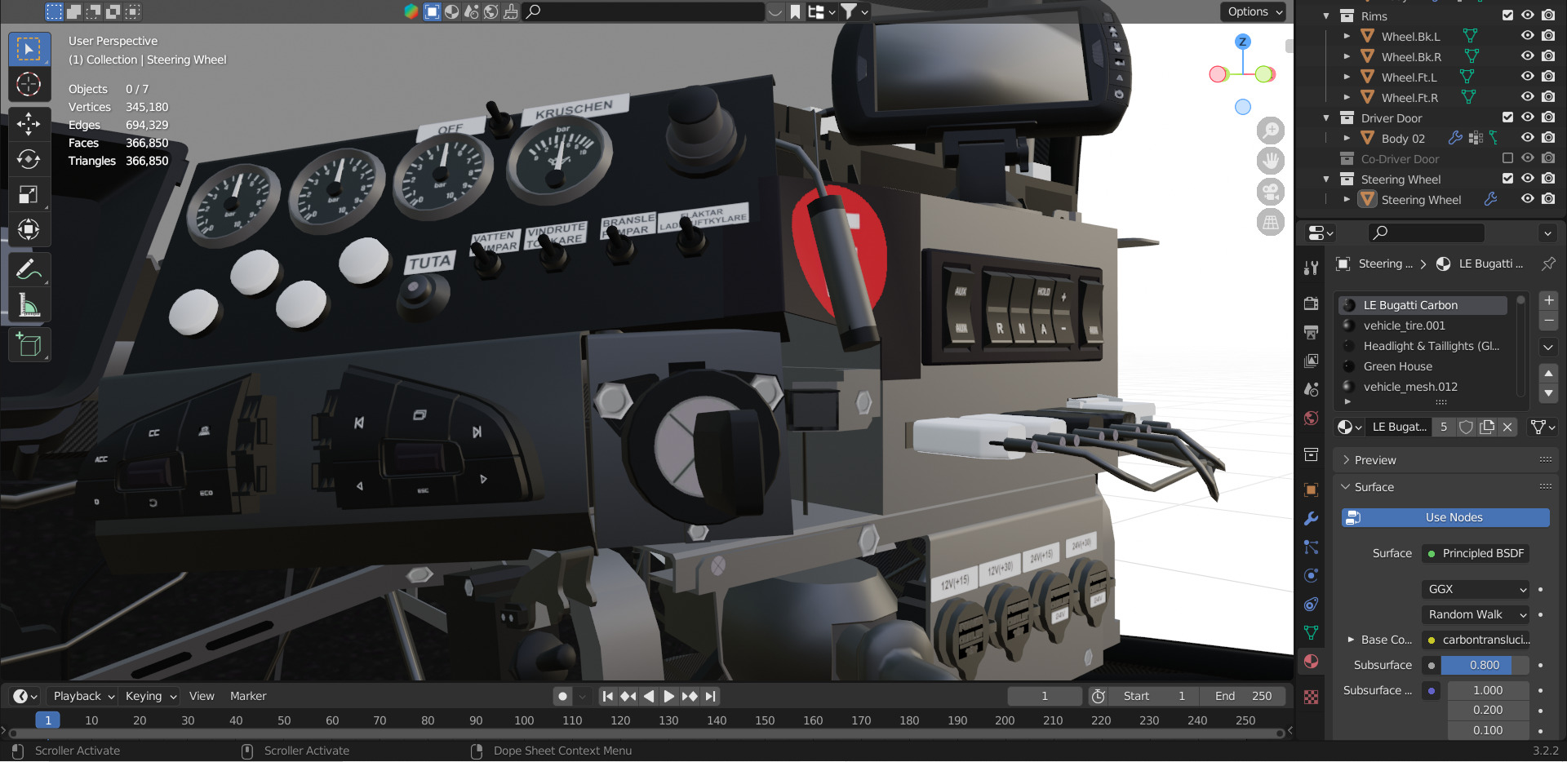Click the viewport zoom magnifier gizmo

click(x=1271, y=131)
